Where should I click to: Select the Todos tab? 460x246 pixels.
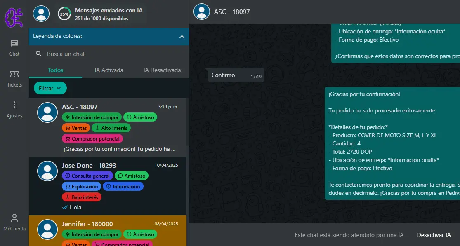tap(55, 70)
